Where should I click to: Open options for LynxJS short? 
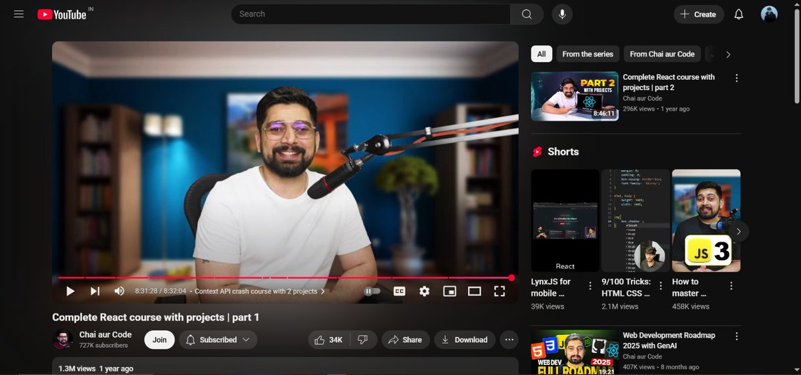pyautogui.click(x=590, y=286)
